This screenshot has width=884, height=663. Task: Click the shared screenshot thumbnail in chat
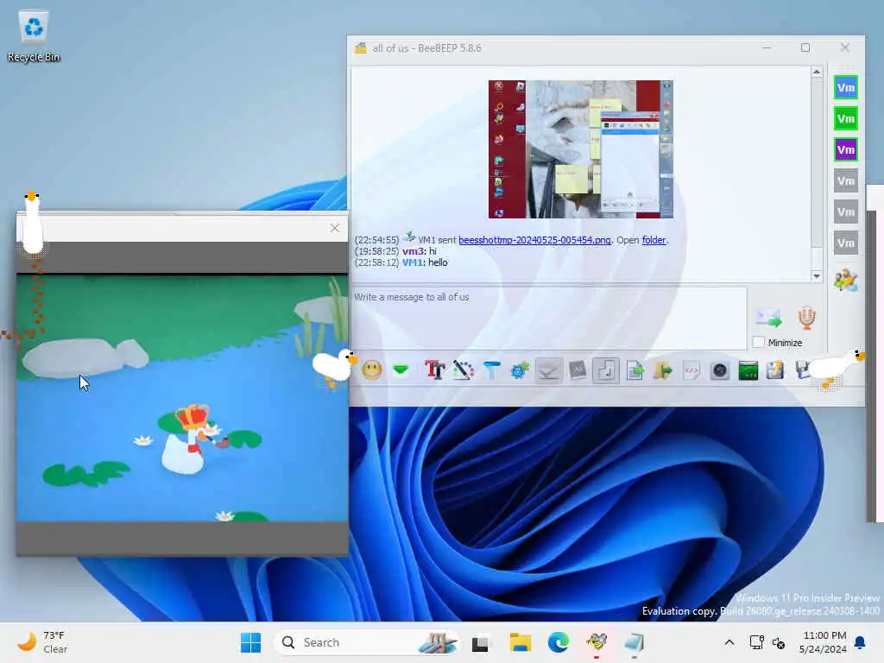coord(581,148)
